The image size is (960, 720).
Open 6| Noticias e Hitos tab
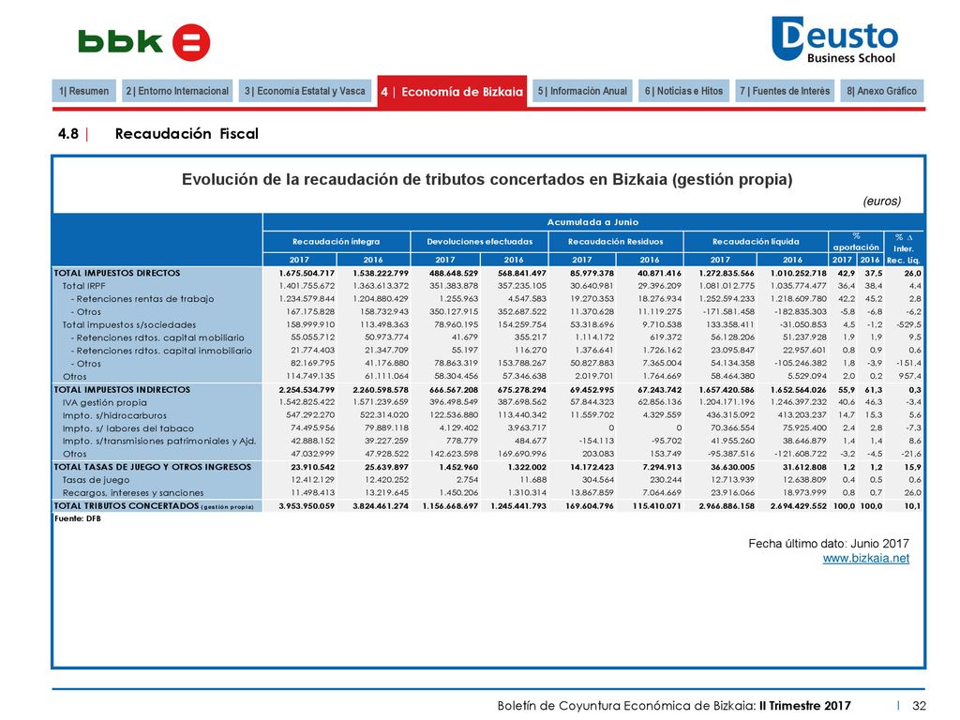point(683,91)
